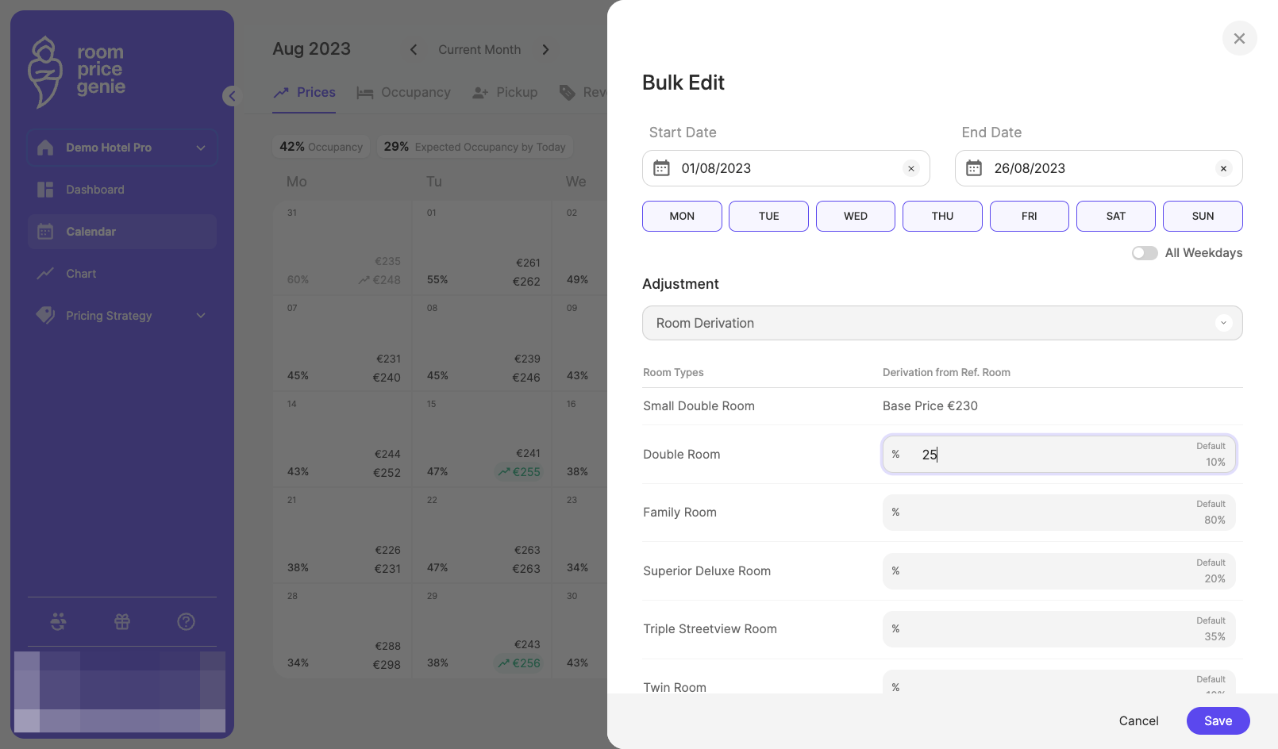Click the Current Month button
This screenshot has width=1278, height=749.
(479, 49)
